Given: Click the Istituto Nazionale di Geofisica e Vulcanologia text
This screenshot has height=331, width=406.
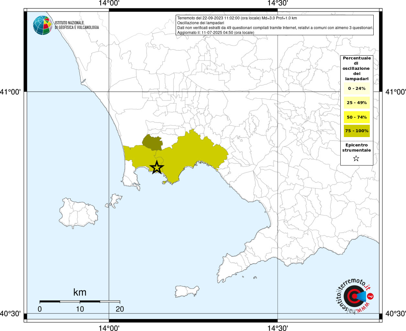Looking at the screenshot, I should (x=77, y=25).
